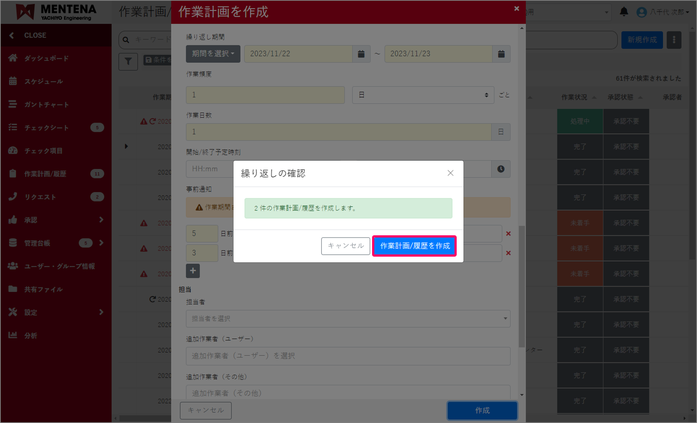The height and width of the screenshot is (423, 697).
Task: Open the frequency unit dropdown showing 日
Action: click(x=423, y=95)
